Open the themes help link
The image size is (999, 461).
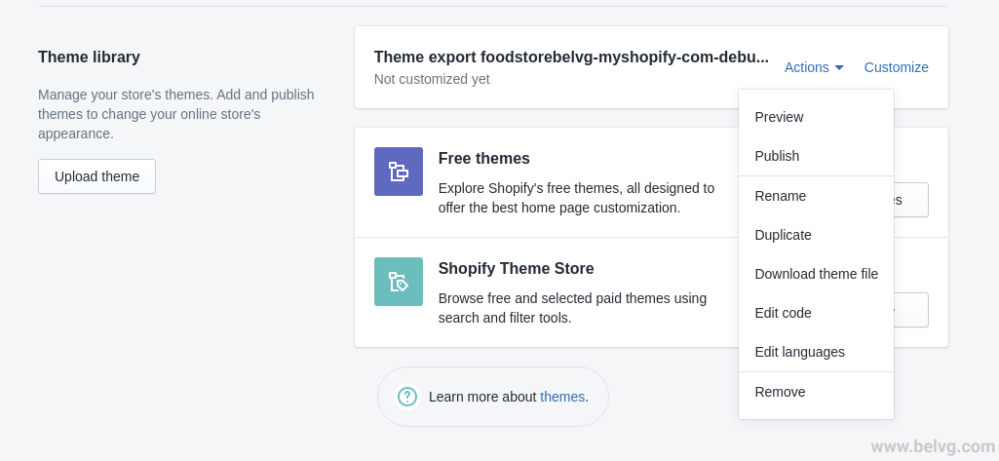pos(562,397)
